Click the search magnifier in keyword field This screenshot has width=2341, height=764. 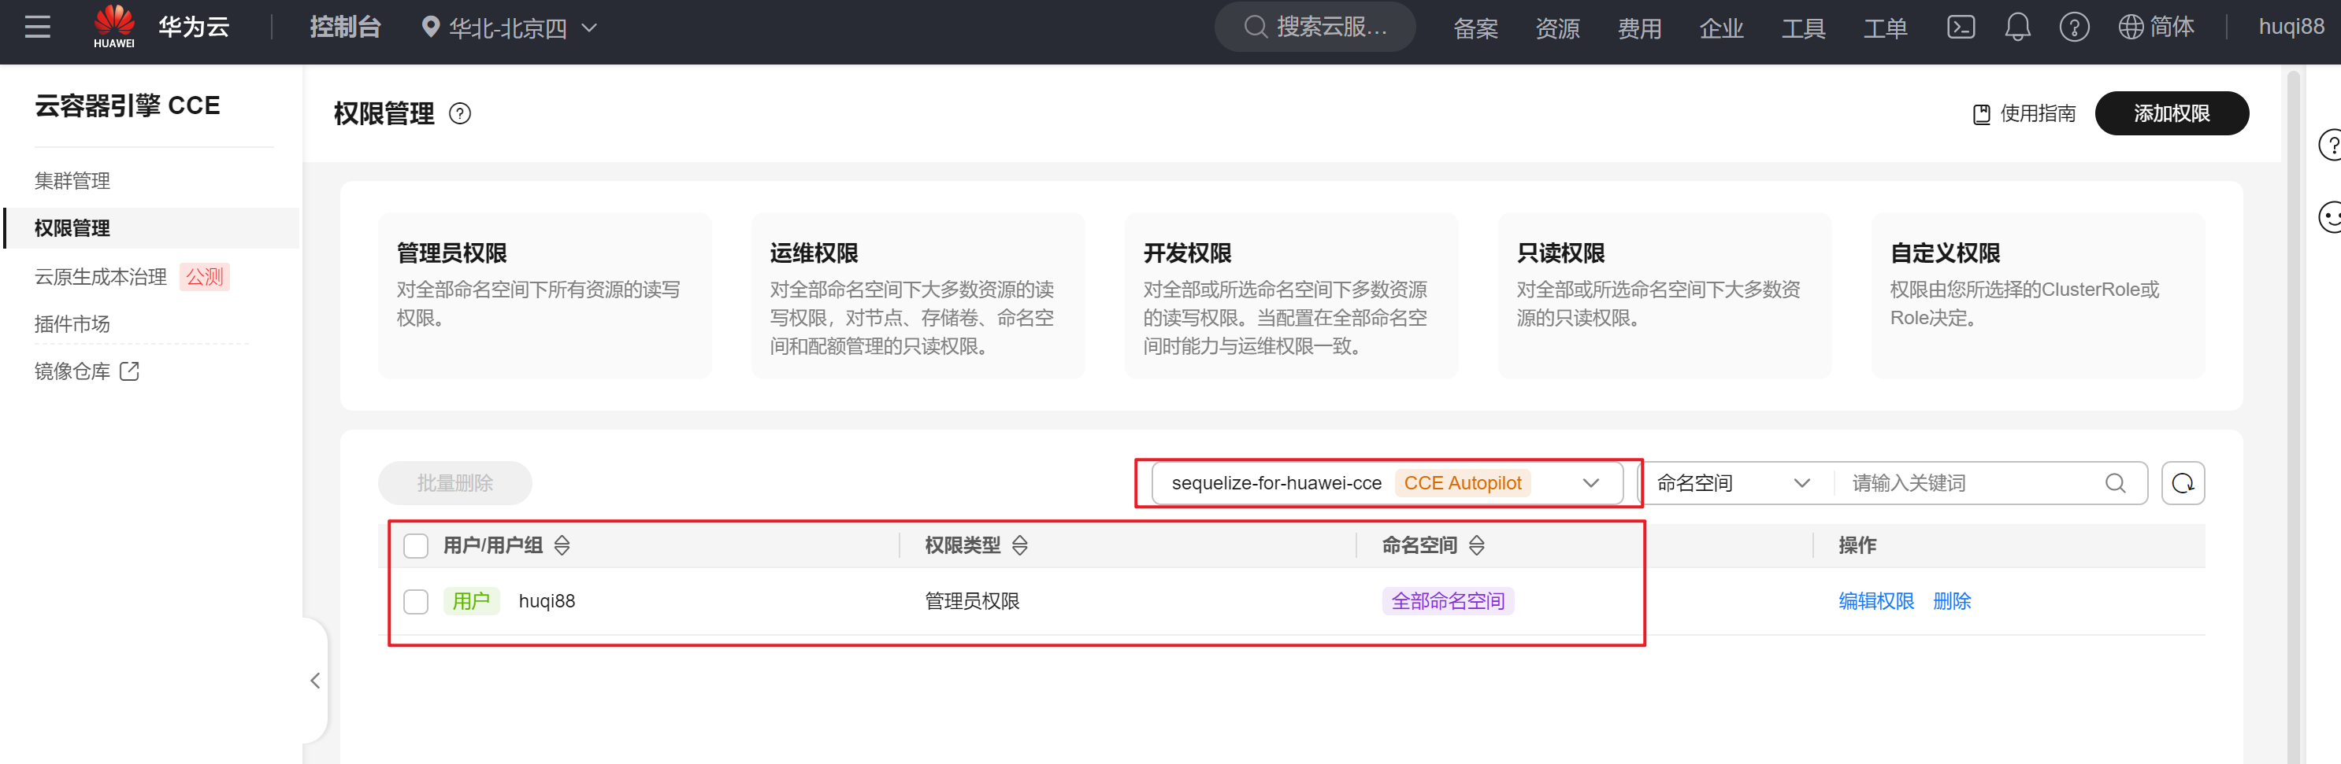(x=2115, y=483)
